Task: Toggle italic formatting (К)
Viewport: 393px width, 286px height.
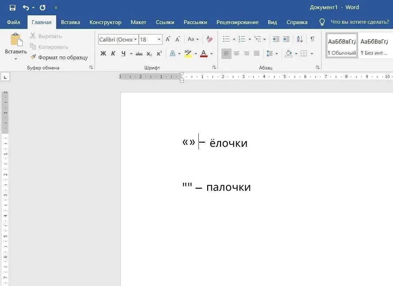Action: click(x=113, y=54)
